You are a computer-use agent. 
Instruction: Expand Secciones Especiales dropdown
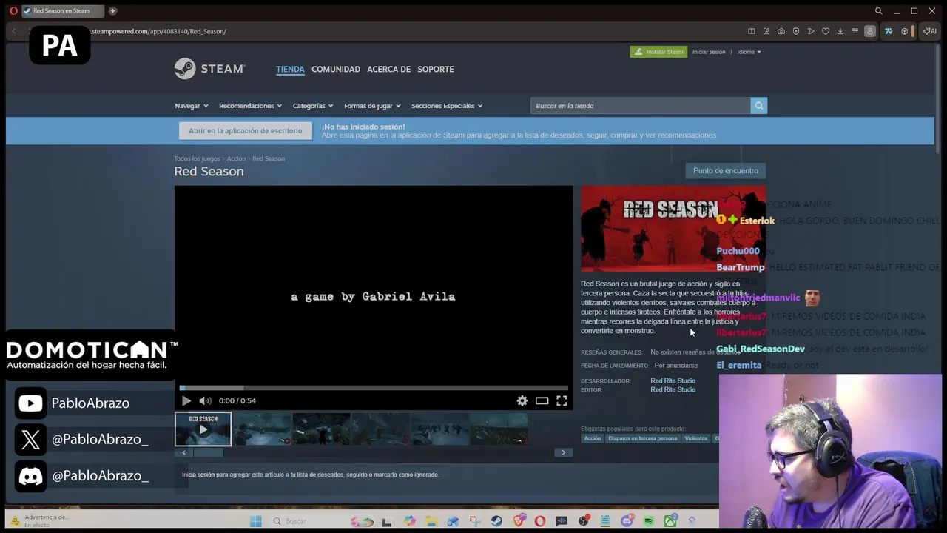[447, 106]
